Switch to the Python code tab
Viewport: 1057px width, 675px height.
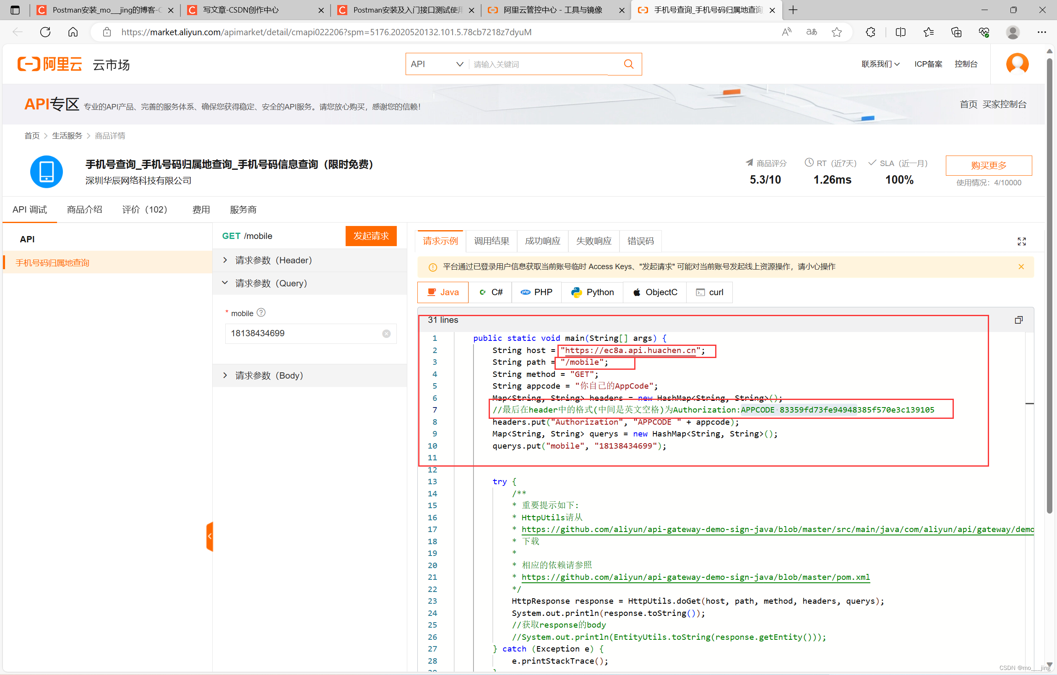[x=592, y=292]
